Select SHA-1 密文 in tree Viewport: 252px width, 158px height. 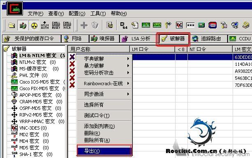pos(36,154)
